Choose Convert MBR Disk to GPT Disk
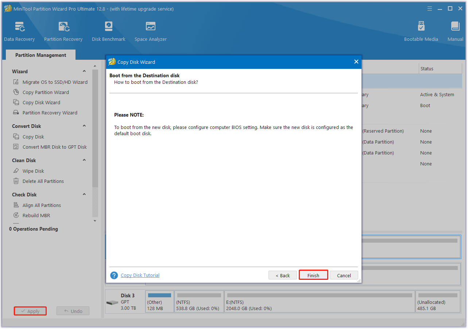 [x=55, y=147]
